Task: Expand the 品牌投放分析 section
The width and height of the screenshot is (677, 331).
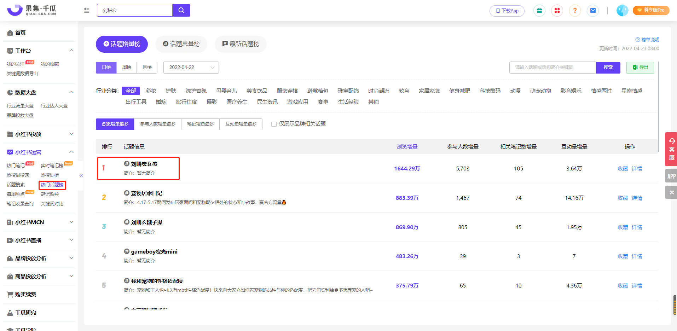Action: coord(71,258)
